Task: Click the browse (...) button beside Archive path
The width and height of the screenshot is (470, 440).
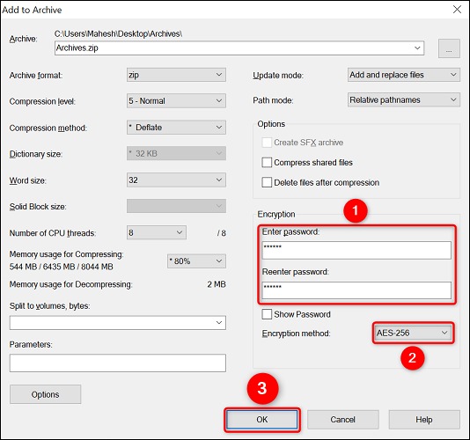Action: click(x=449, y=48)
